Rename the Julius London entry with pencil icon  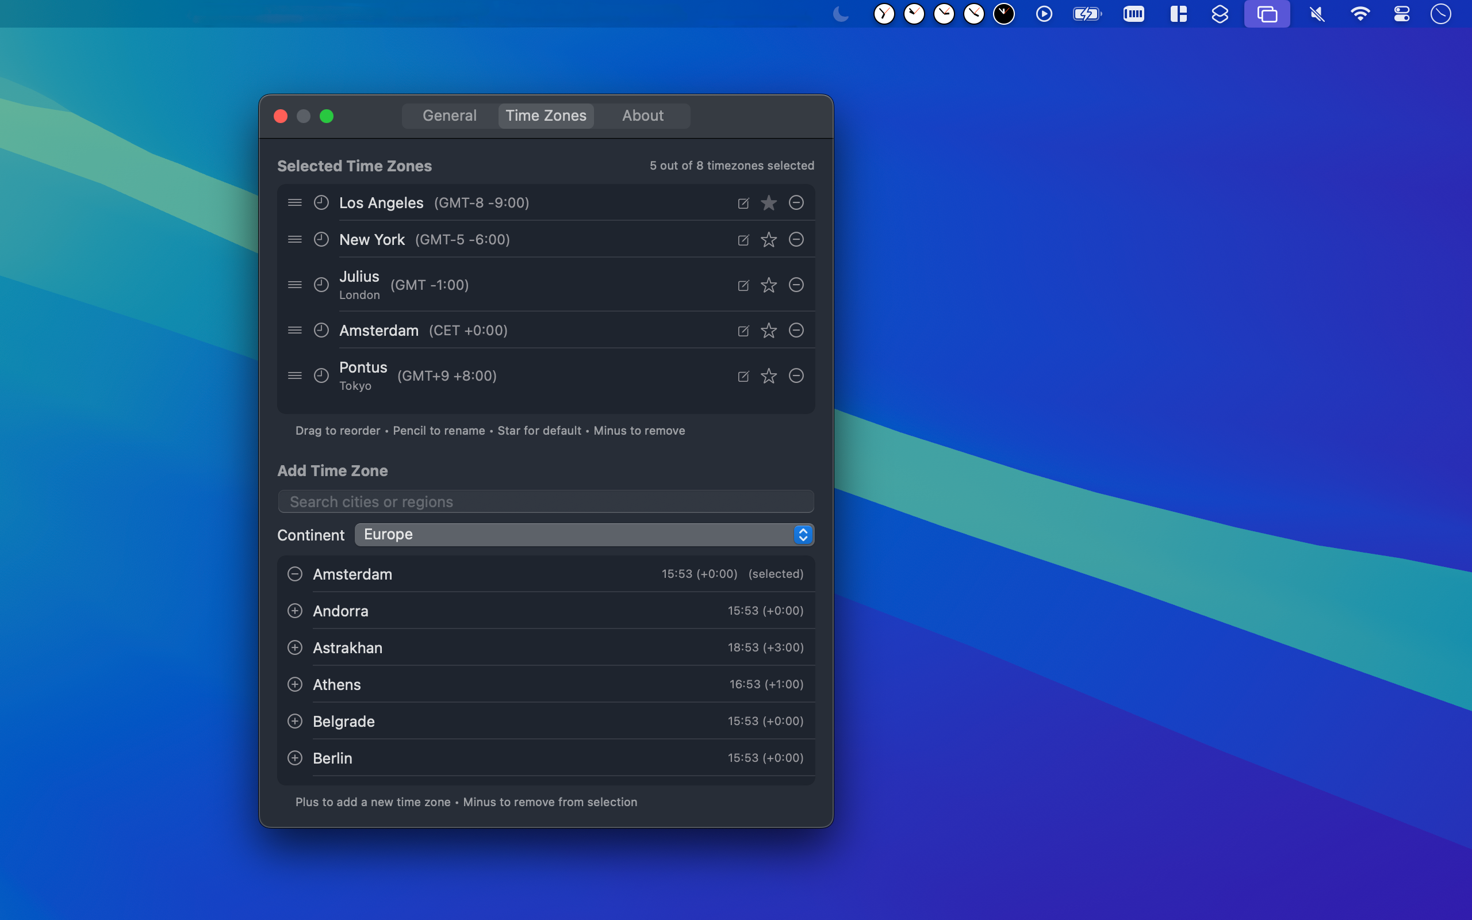(743, 285)
